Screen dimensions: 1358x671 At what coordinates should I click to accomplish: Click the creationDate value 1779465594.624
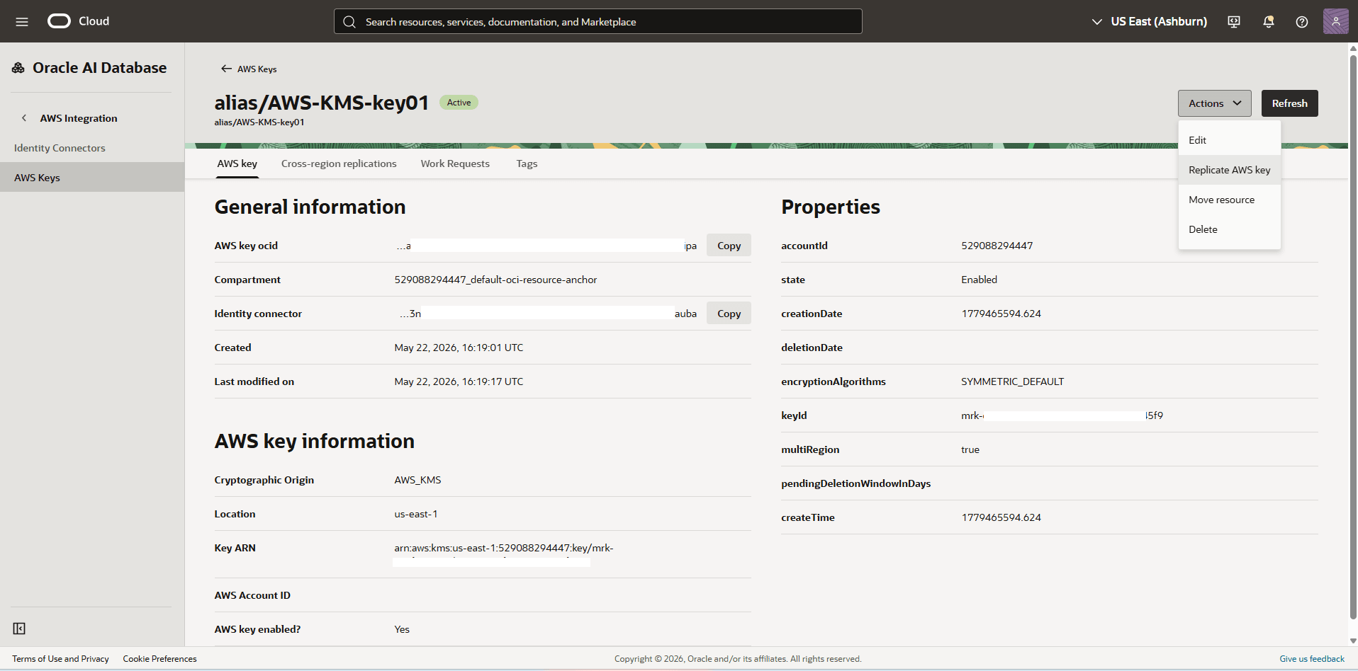(x=1001, y=314)
